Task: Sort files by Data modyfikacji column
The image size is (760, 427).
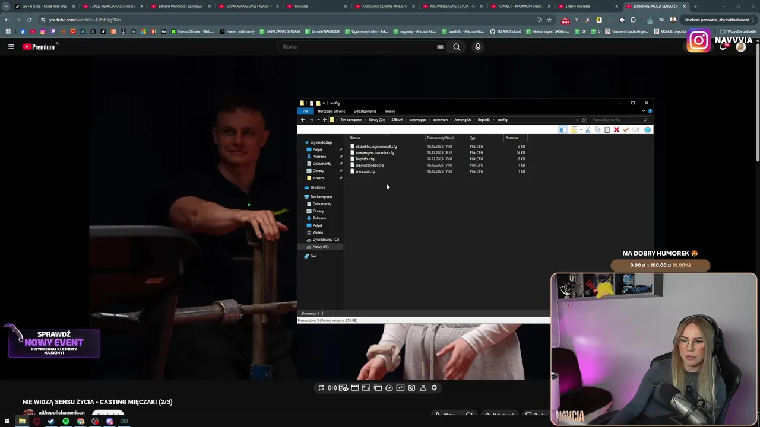Action: point(440,138)
